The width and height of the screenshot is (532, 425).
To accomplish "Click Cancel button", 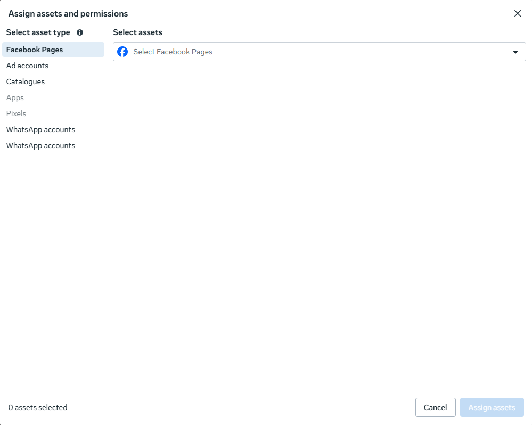I will tap(435, 407).
